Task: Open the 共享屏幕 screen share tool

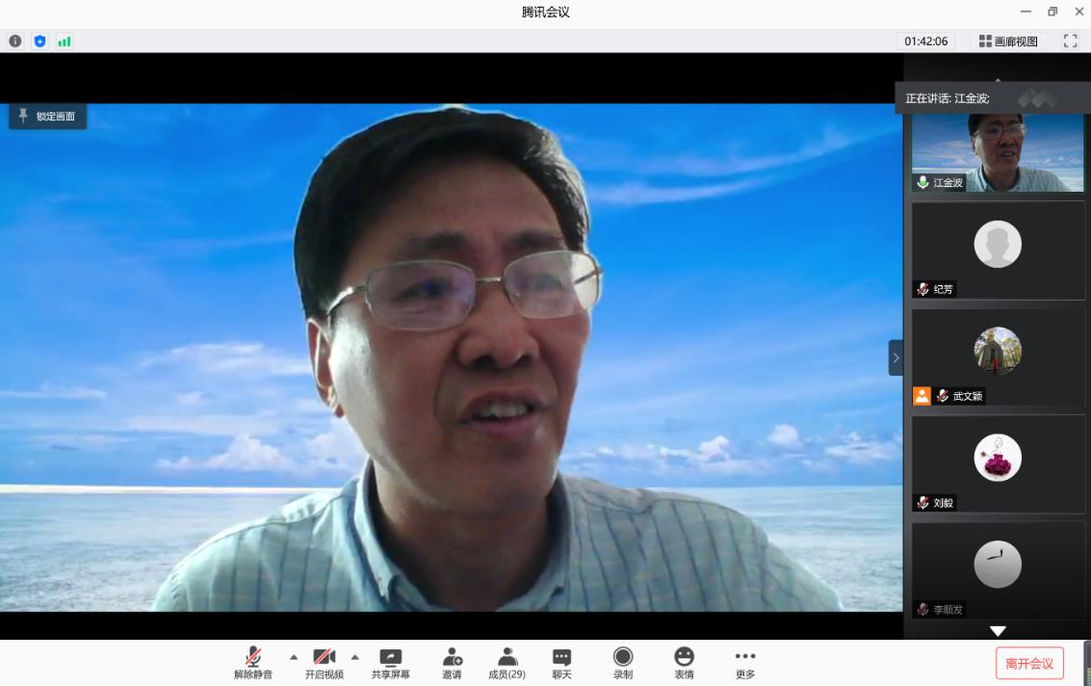Action: [391, 663]
